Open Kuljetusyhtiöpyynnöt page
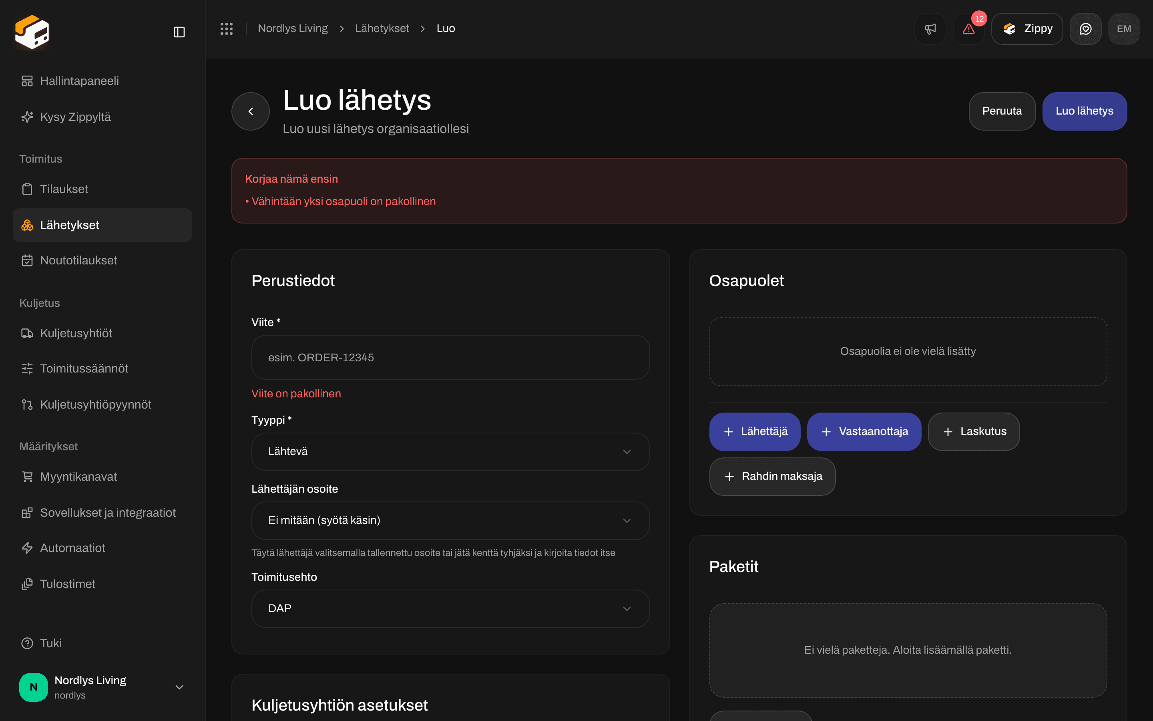Image resolution: width=1153 pixels, height=721 pixels. coord(102,405)
